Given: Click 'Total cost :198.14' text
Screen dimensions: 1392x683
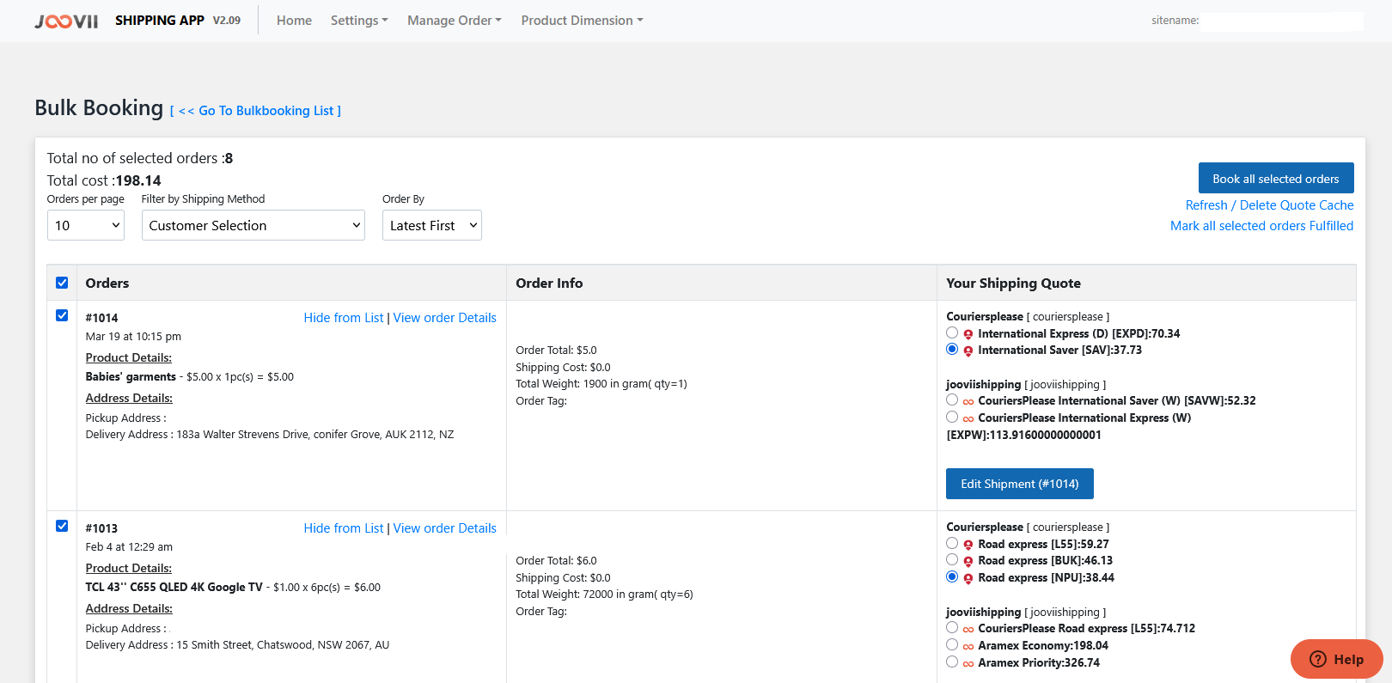Looking at the screenshot, I should pos(104,180).
